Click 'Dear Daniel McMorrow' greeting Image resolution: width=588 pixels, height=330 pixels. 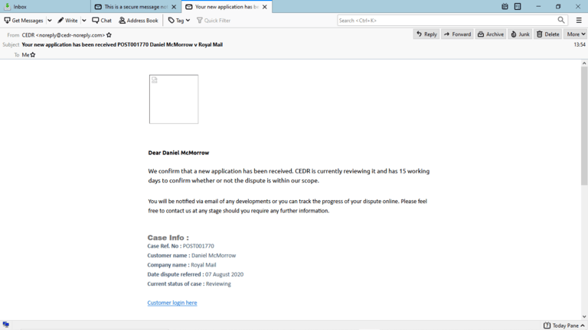tap(178, 153)
